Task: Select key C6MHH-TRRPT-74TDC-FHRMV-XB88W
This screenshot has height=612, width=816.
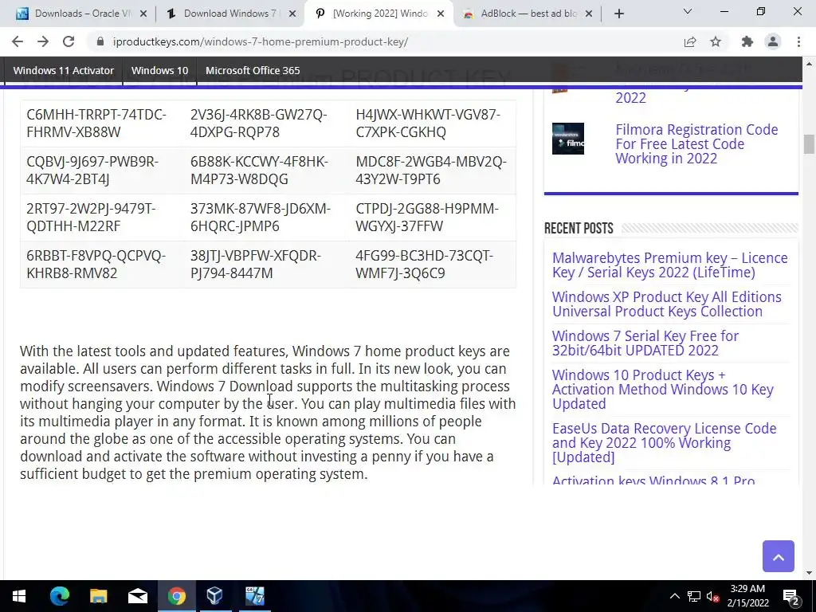Action: tap(96, 124)
